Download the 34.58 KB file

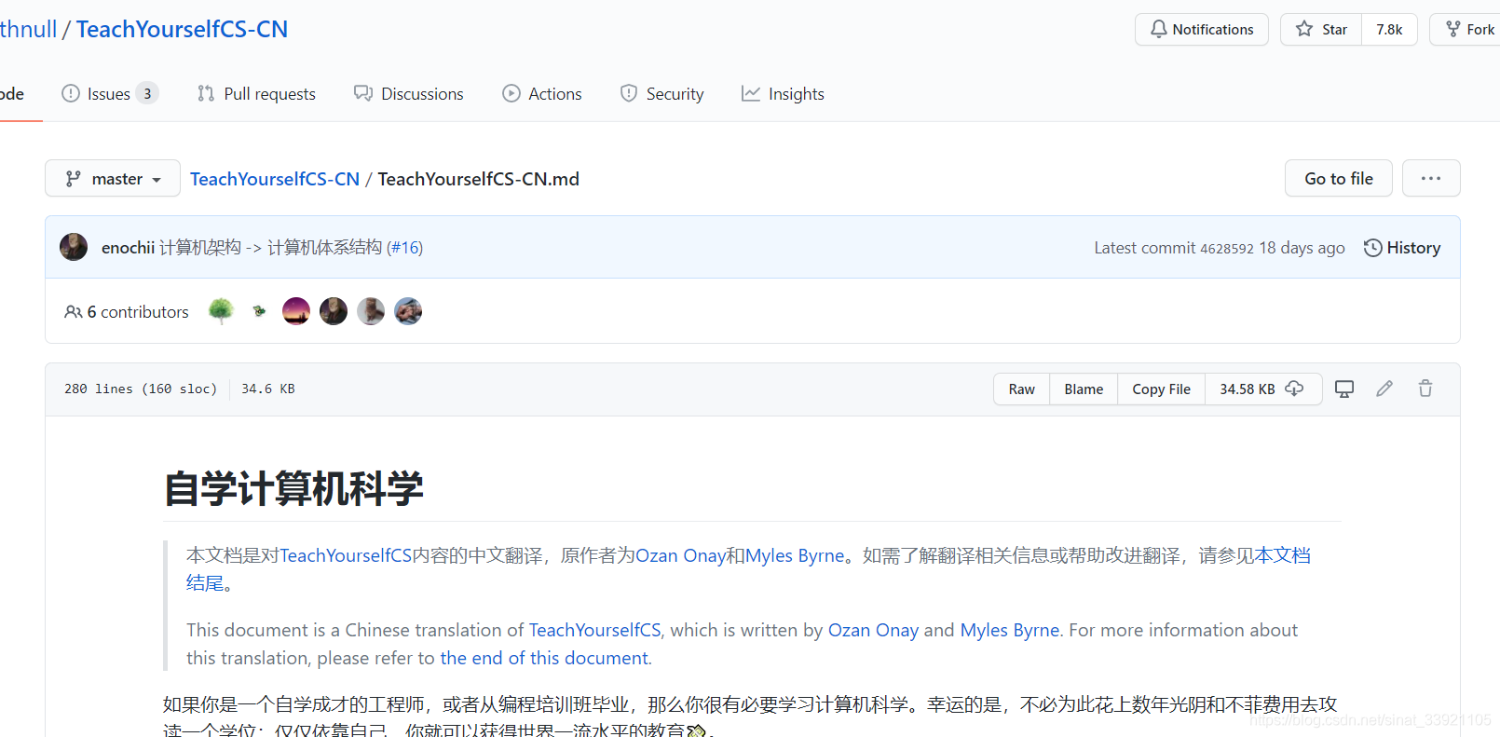tap(1262, 389)
